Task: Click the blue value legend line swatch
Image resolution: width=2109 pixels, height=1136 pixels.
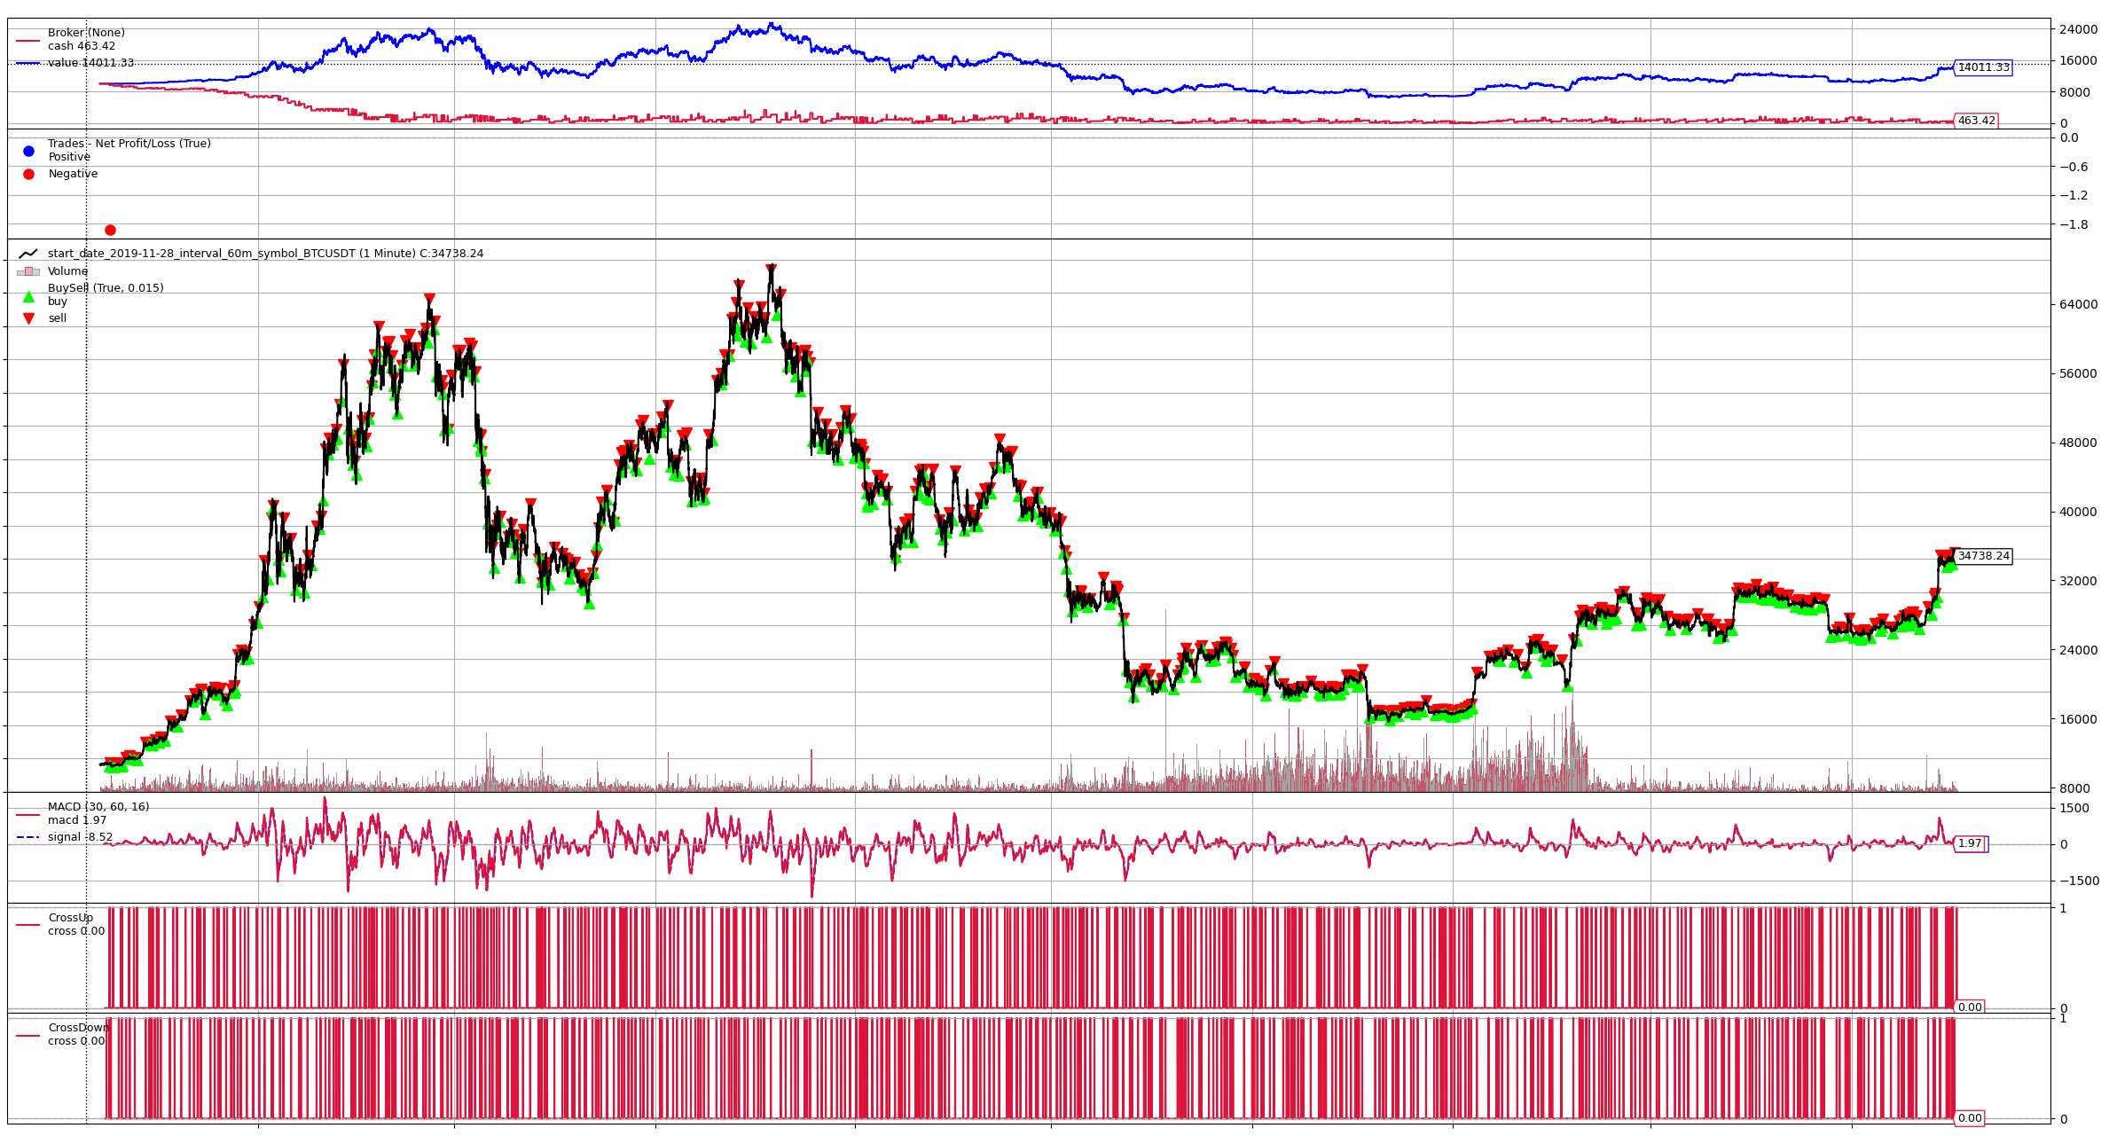Action: (28, 63)
